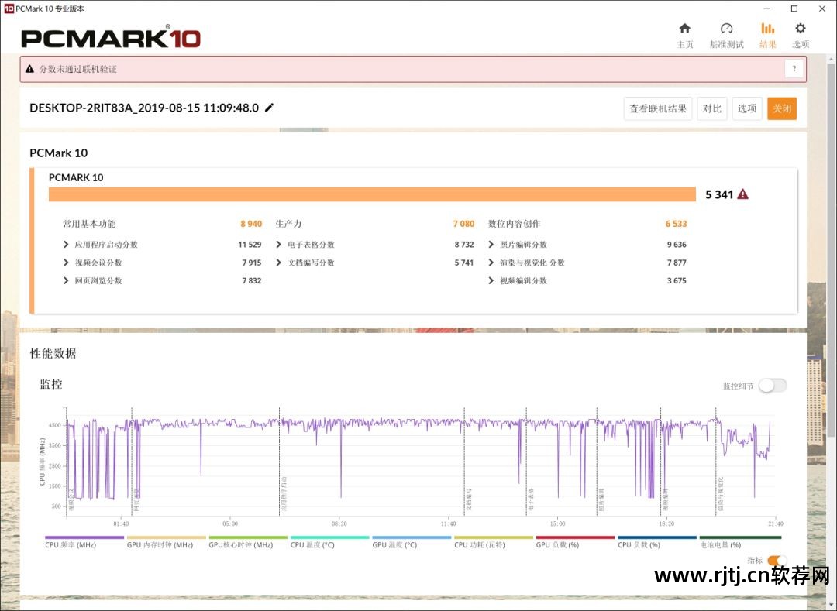The height and width of the screenshot is (611, 837).
Task: Click the 15:00 time axis label
Action: coord(557,523)
